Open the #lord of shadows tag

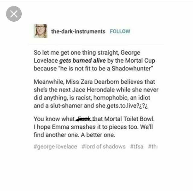coord(103,146)
